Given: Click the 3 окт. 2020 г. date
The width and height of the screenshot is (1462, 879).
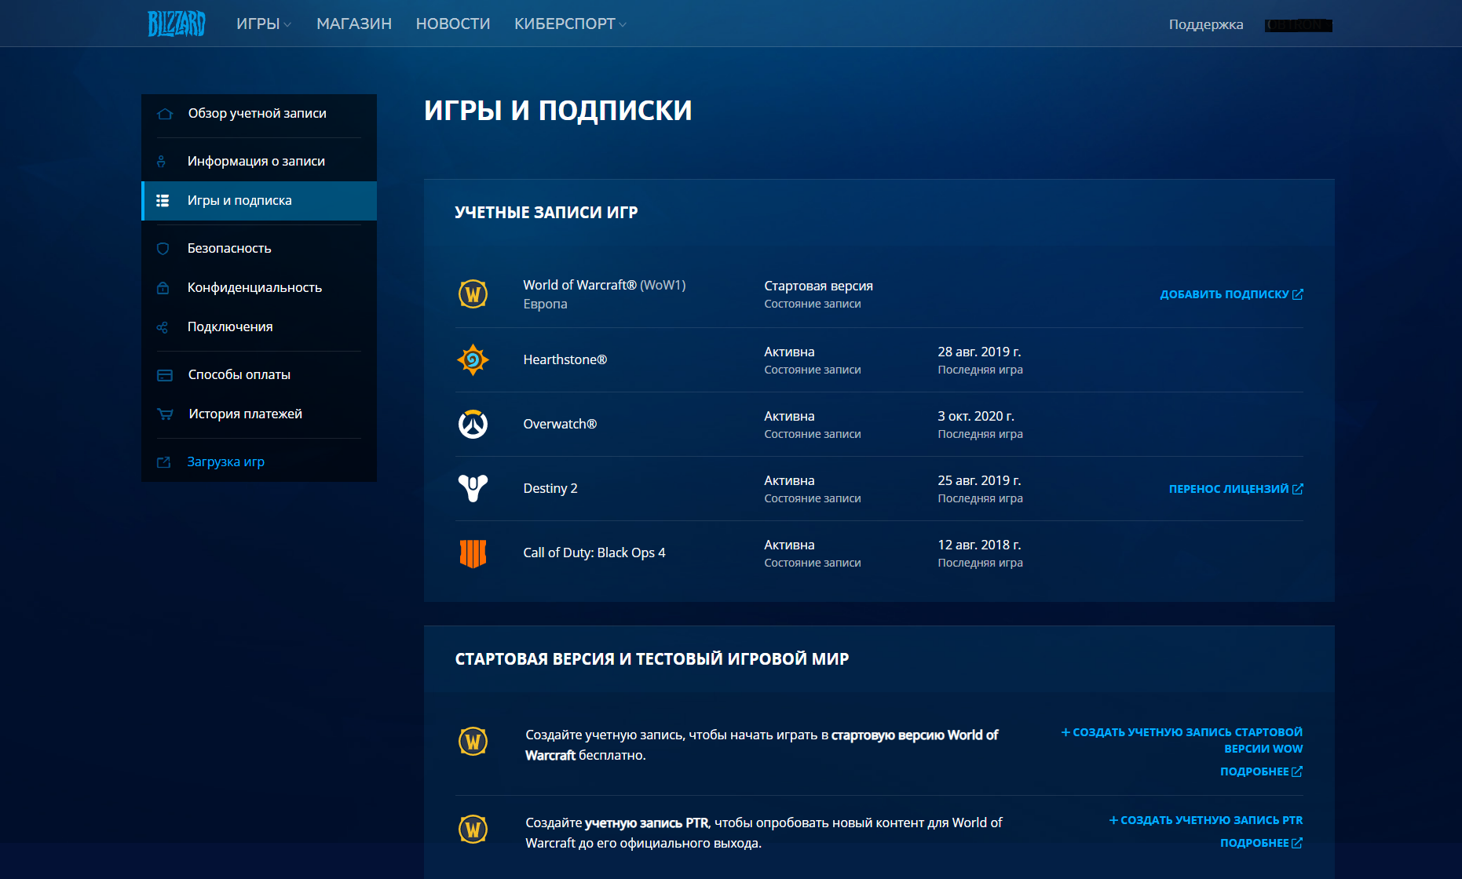Looking at the screenshot, I should point(976,416).
